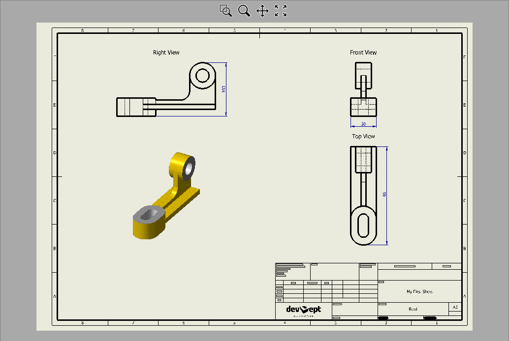Image resolution: width=509 pixels, height=341 pixels.
Task: Click the slotted hole in Top View
Action: tap(363, 225)
